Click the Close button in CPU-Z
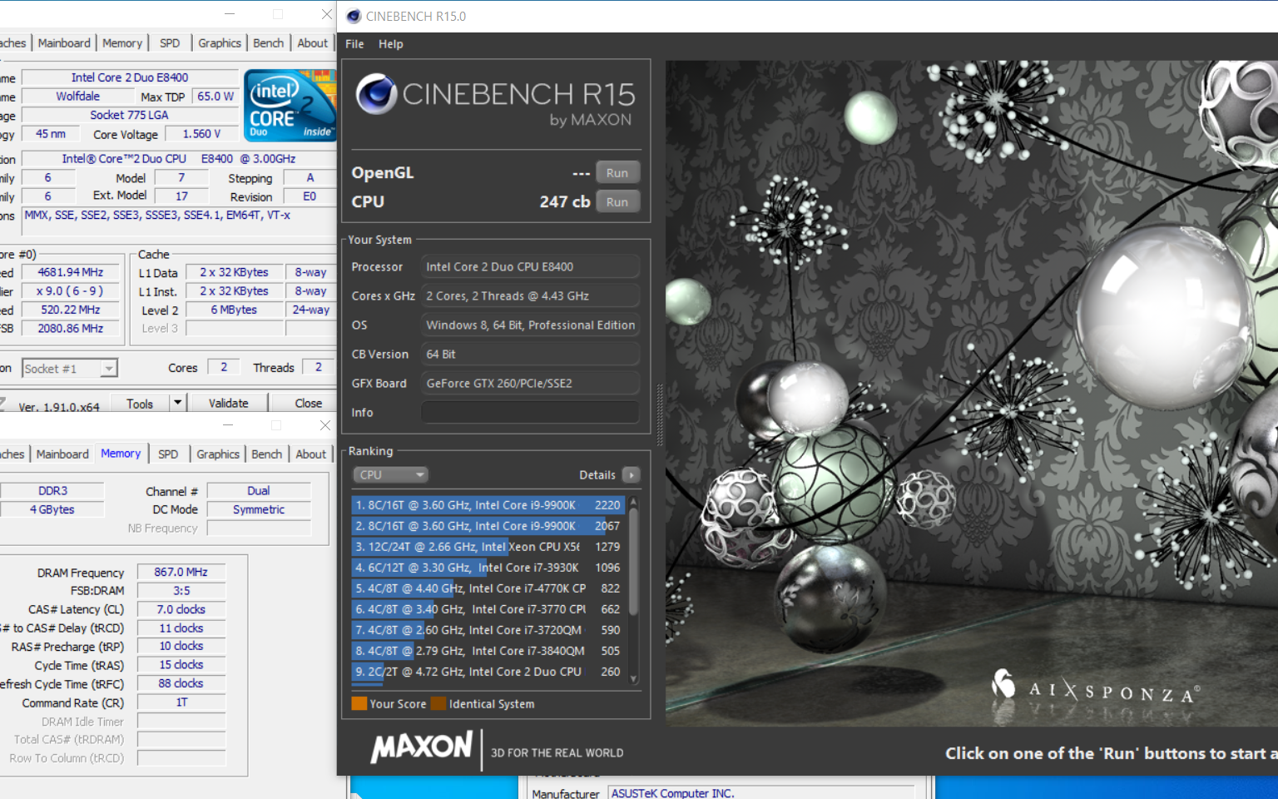 [x=308, y=404]
